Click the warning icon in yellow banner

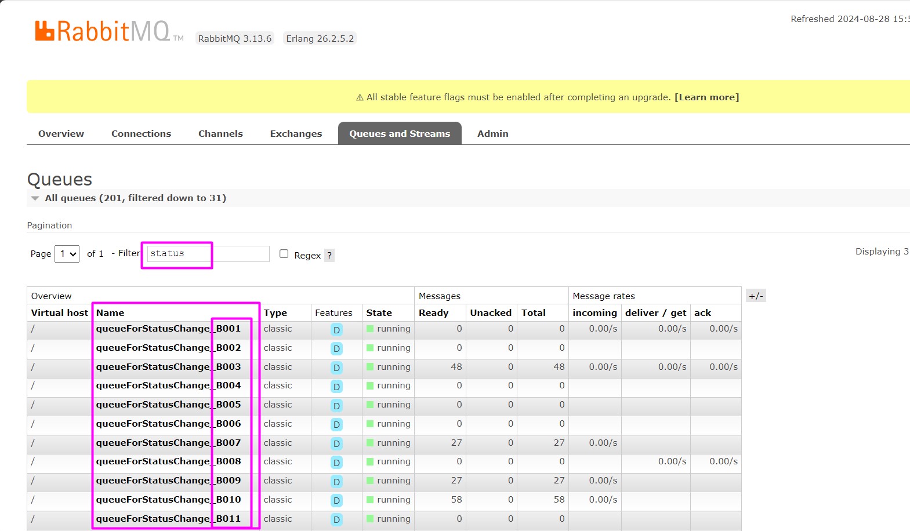coord(360,97)
